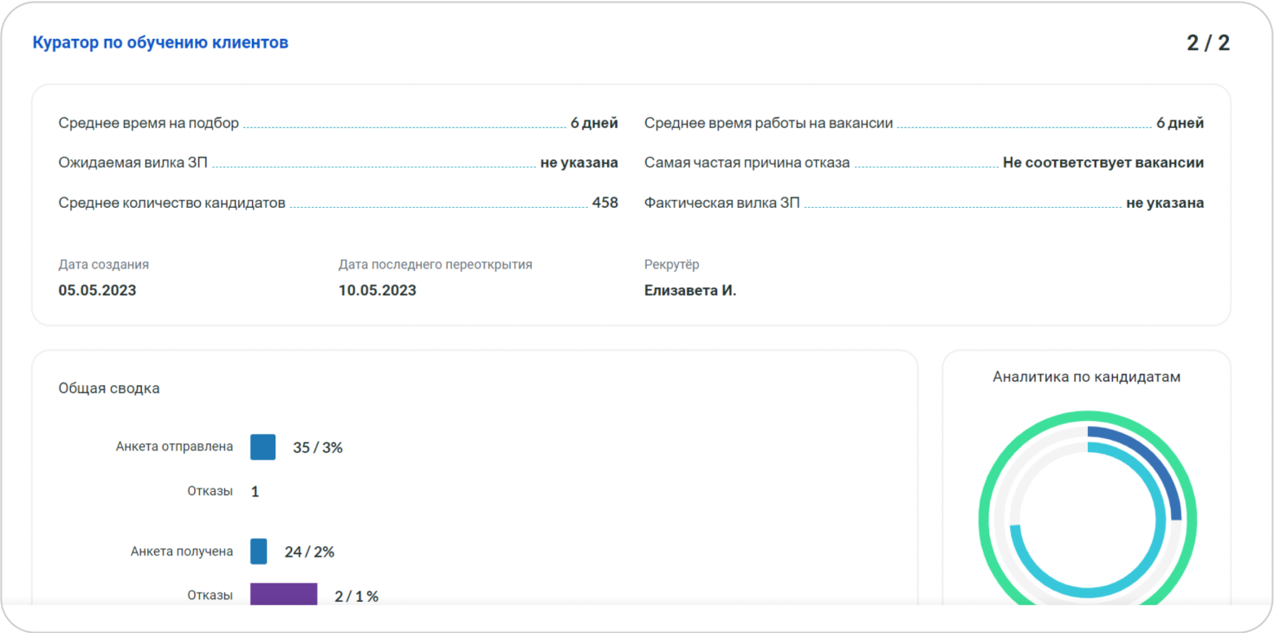Click the blue Анкета отправлена bar

coord(263,447)
